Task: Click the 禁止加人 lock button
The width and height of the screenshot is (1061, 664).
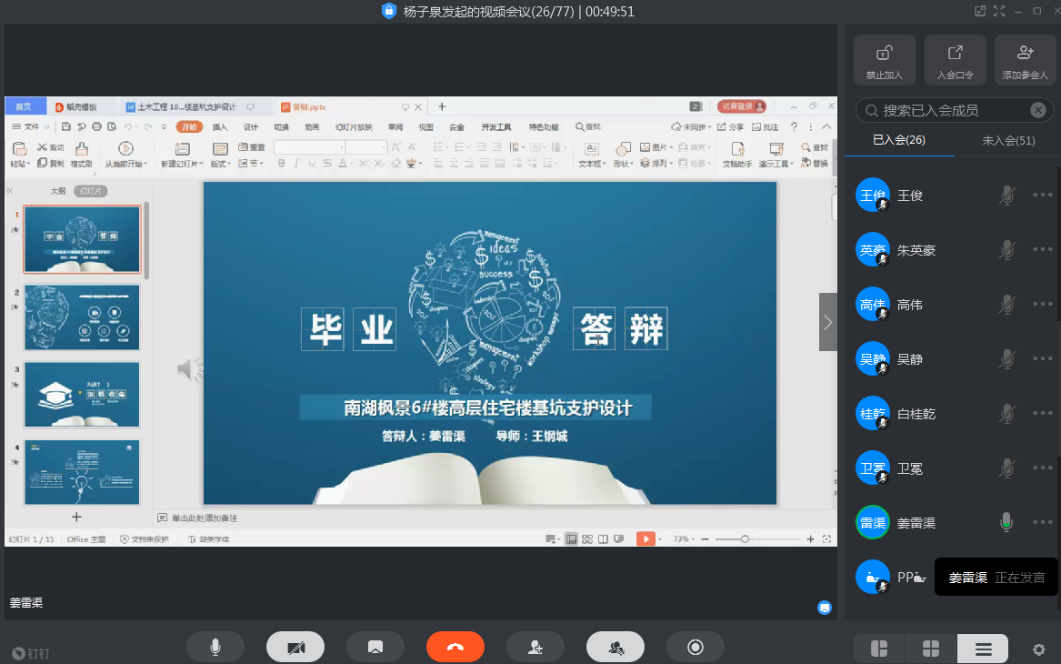Action: pyautogui.click(x=884, y=60)
